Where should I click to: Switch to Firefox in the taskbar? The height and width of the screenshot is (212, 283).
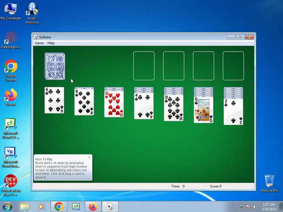pyautogui.click(x=93, y=206)
